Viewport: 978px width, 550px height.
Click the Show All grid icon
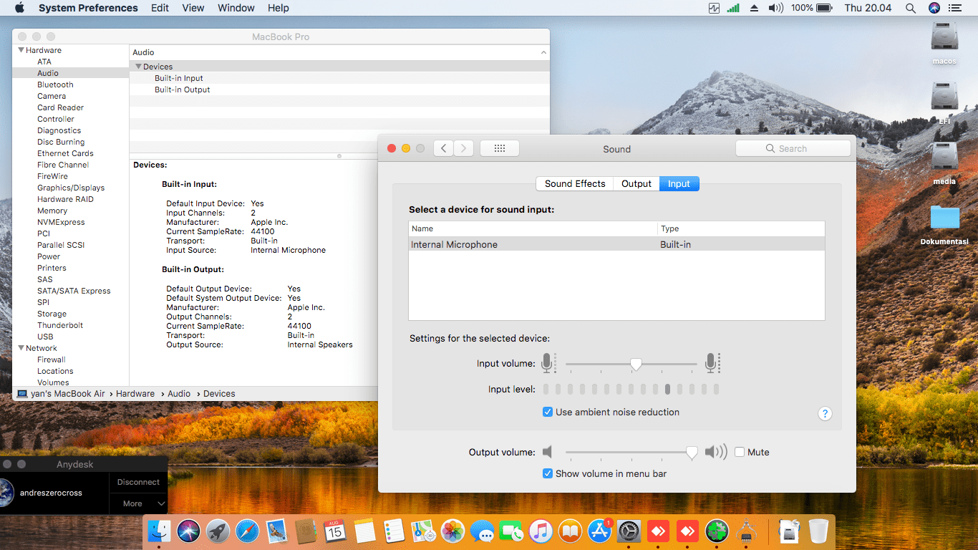[x=499, y=148]
